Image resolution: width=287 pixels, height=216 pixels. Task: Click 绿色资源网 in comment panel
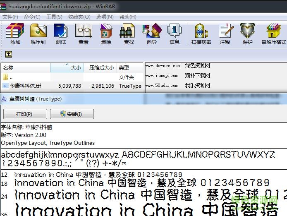pyautogui.click(x=198, y=65)
